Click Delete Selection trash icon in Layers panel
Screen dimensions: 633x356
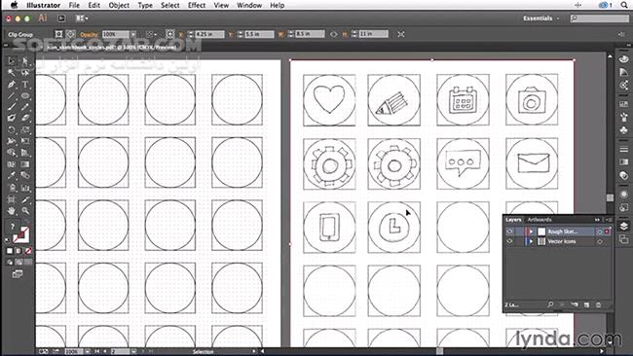coord(598,304)
